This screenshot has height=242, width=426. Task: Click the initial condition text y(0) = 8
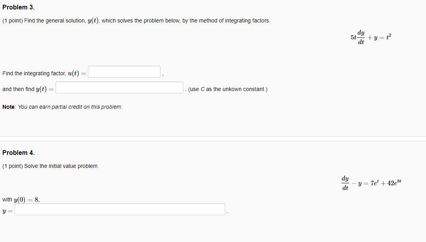pos(27,200)
